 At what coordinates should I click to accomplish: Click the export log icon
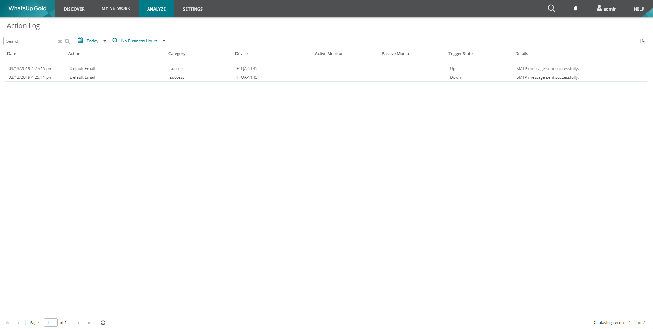642,41
